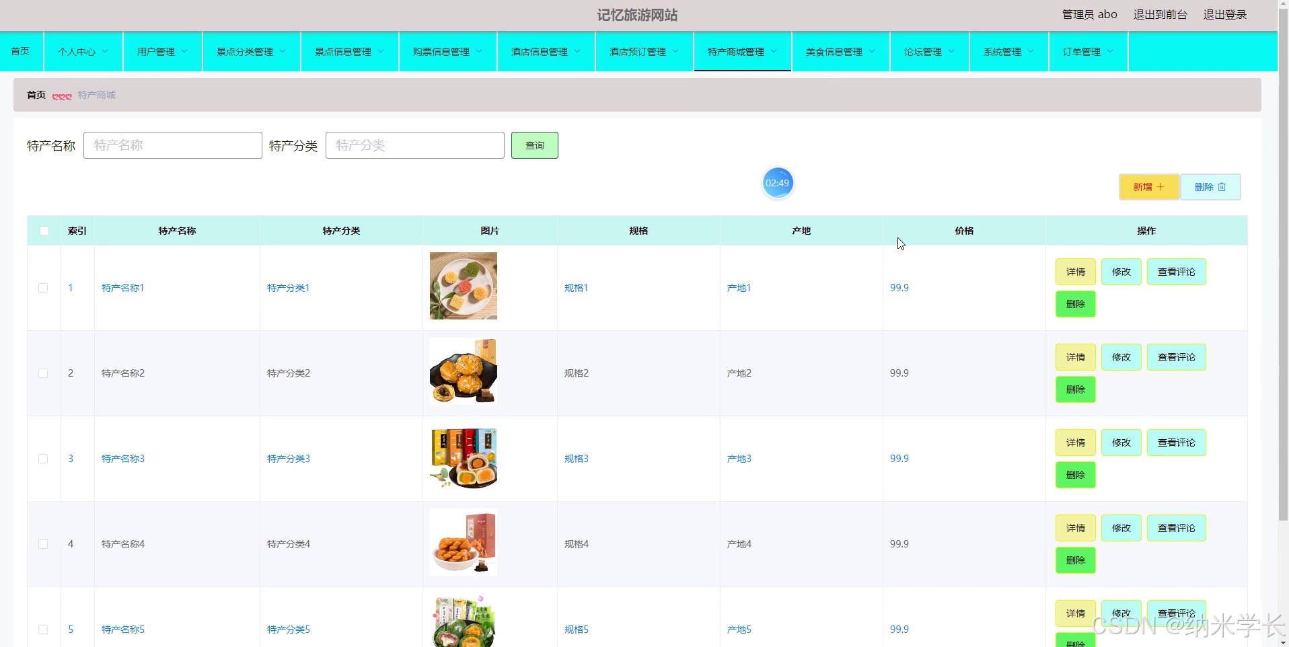Click the 02:49 timer bubble
Image resolution: width=1289 pixels, height=647 pixels.
tap(778, 183)
